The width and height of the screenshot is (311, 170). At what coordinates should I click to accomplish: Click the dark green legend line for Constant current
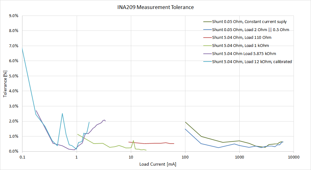coord(208,22)
